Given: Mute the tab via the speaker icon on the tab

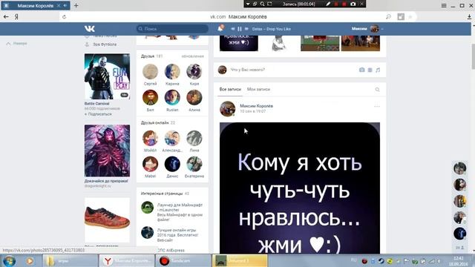Looking at the screenshot, I should tap(65, 5).
